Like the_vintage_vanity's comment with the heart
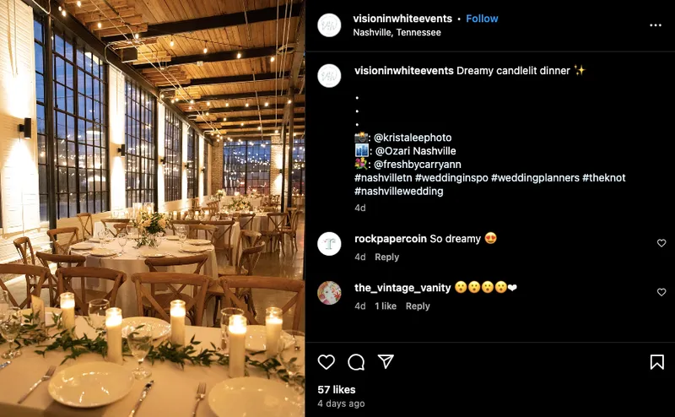This screenshot has height=417, width=675. point(661,292)
